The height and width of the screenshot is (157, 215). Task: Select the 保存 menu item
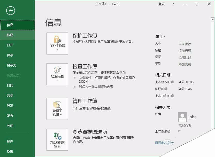click(x=17, y=55)
